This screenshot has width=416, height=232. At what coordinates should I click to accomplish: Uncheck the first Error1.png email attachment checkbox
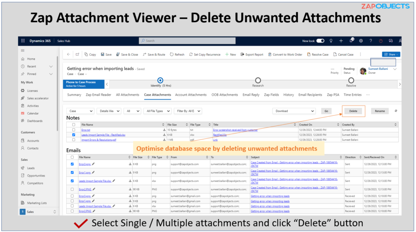72,172
